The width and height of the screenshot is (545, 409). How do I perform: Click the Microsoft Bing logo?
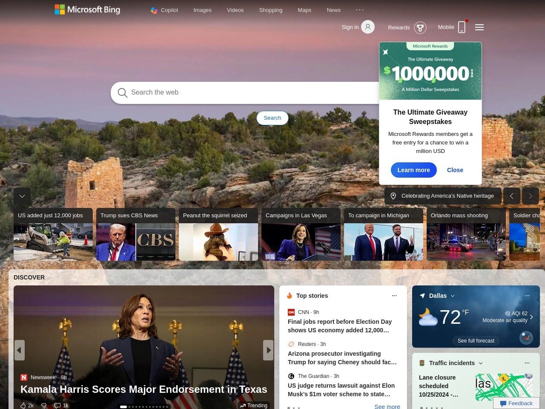coord(87,9)
